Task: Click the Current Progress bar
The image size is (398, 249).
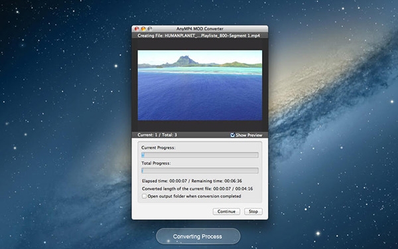Action: click(200, 155)
